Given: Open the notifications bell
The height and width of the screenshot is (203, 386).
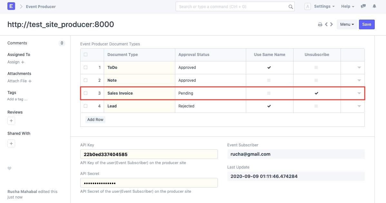Looking at the screenshot, I should (x=374, y=6).
